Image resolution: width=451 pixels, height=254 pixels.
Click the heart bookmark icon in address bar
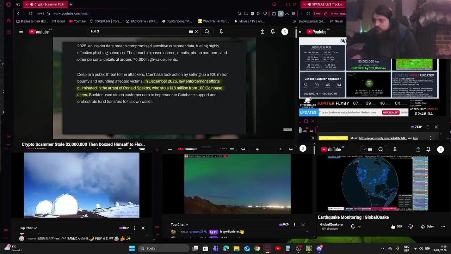click(x=265, y=13)
